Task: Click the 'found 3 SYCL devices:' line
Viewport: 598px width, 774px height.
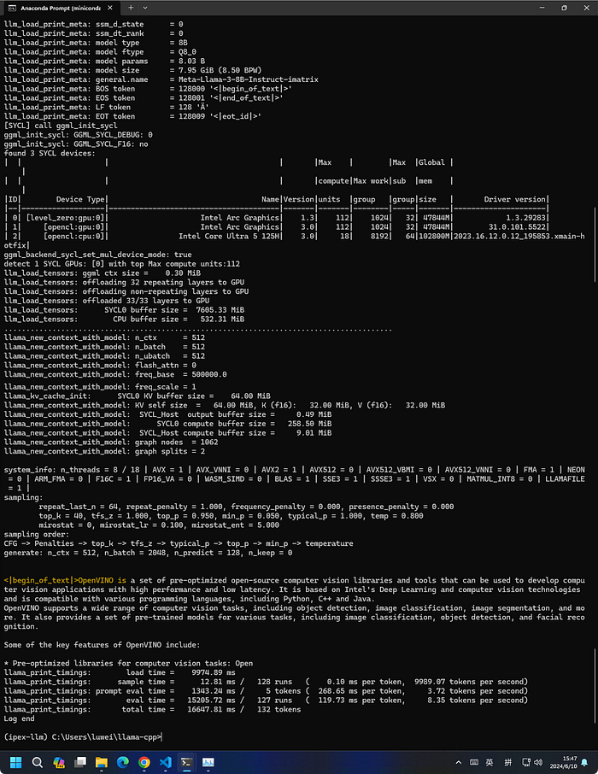Action: (50, 153)
